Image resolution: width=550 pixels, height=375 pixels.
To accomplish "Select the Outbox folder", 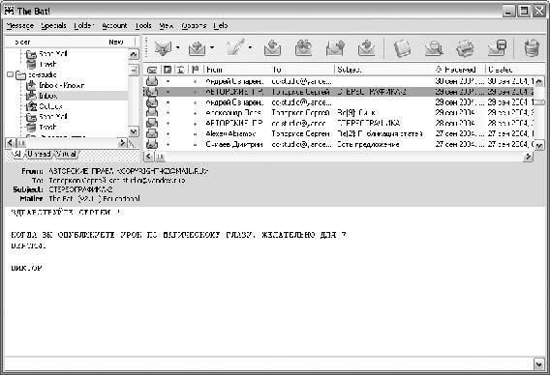I will pos(50,106).
